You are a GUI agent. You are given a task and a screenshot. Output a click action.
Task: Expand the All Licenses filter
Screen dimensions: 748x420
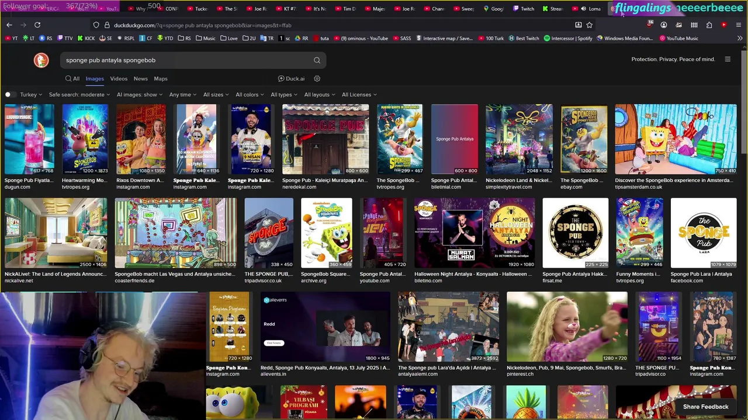tap(359, 94)
